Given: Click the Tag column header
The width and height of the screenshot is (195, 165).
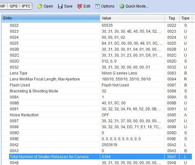Looking at the screenshot, I should point(172,18).
